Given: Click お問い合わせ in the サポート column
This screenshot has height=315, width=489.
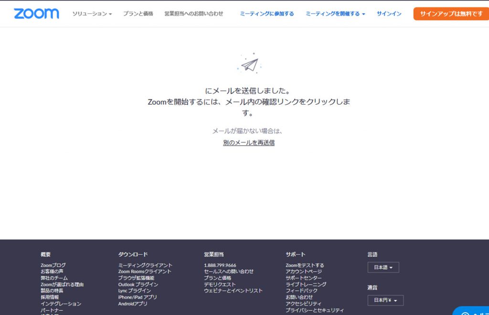Looking at the screenshot, I should tap(299, 297).
